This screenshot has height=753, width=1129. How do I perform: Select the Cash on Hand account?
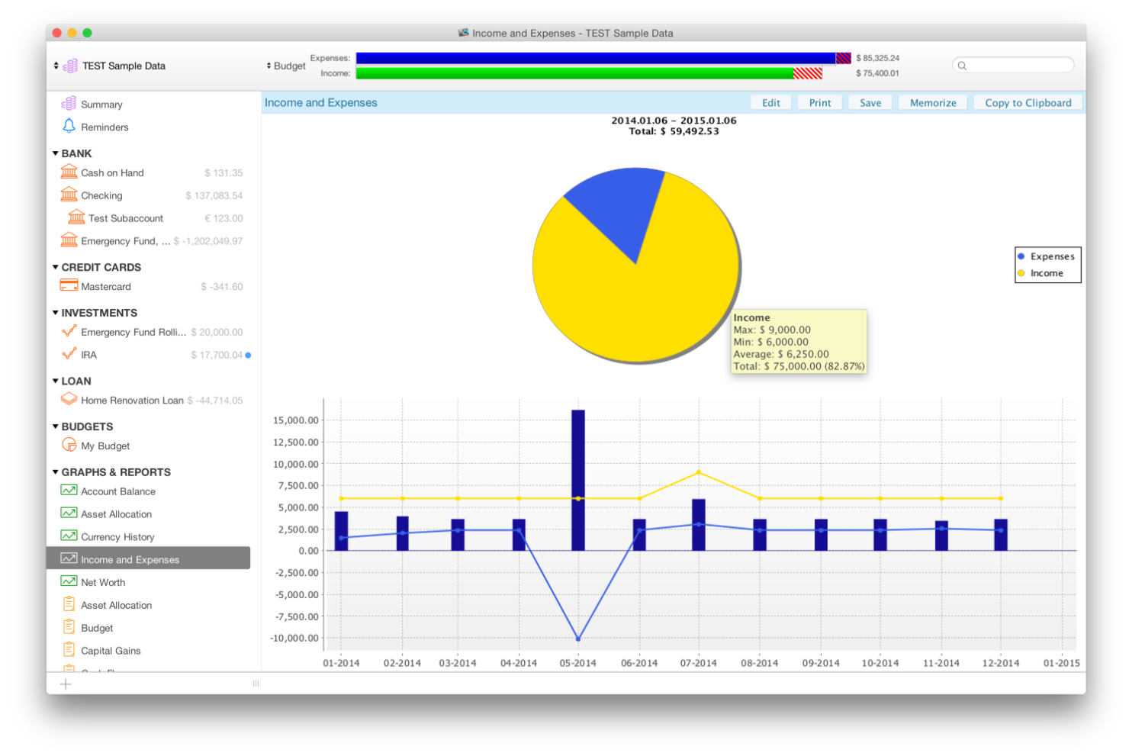112,172
